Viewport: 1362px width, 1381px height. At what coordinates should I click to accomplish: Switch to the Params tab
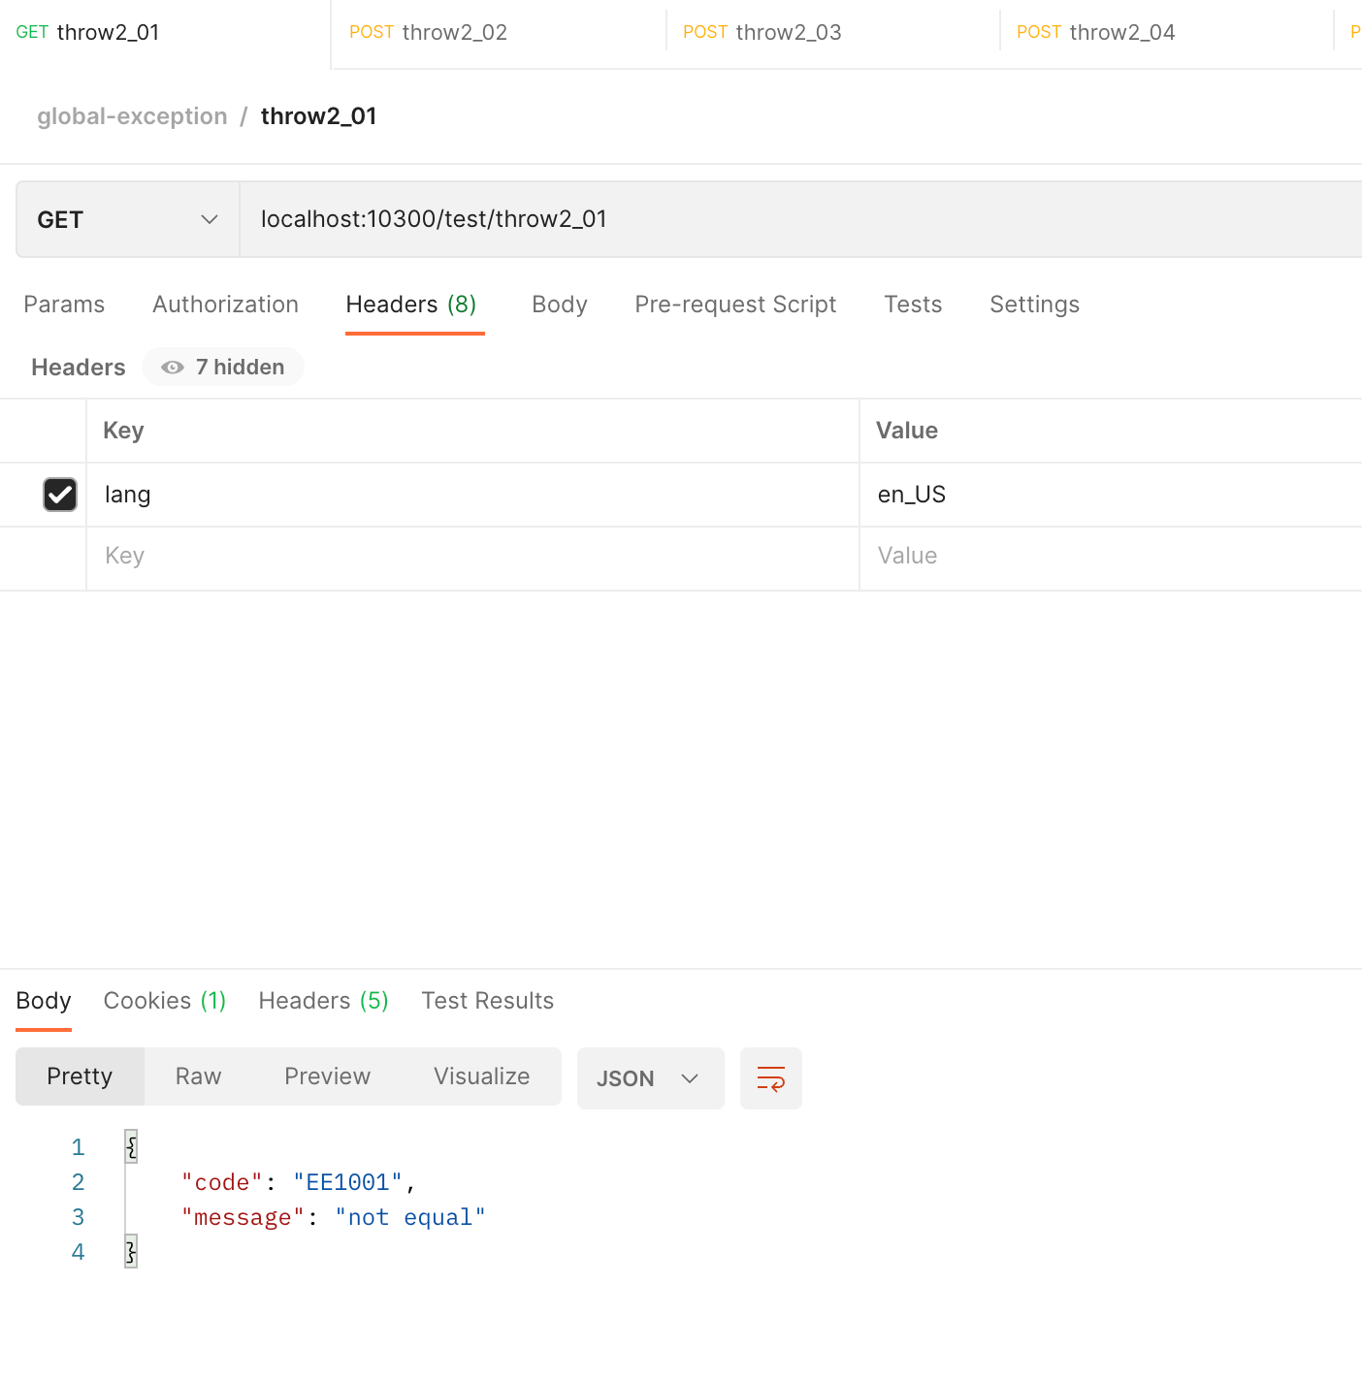click(x=64, y=305)
